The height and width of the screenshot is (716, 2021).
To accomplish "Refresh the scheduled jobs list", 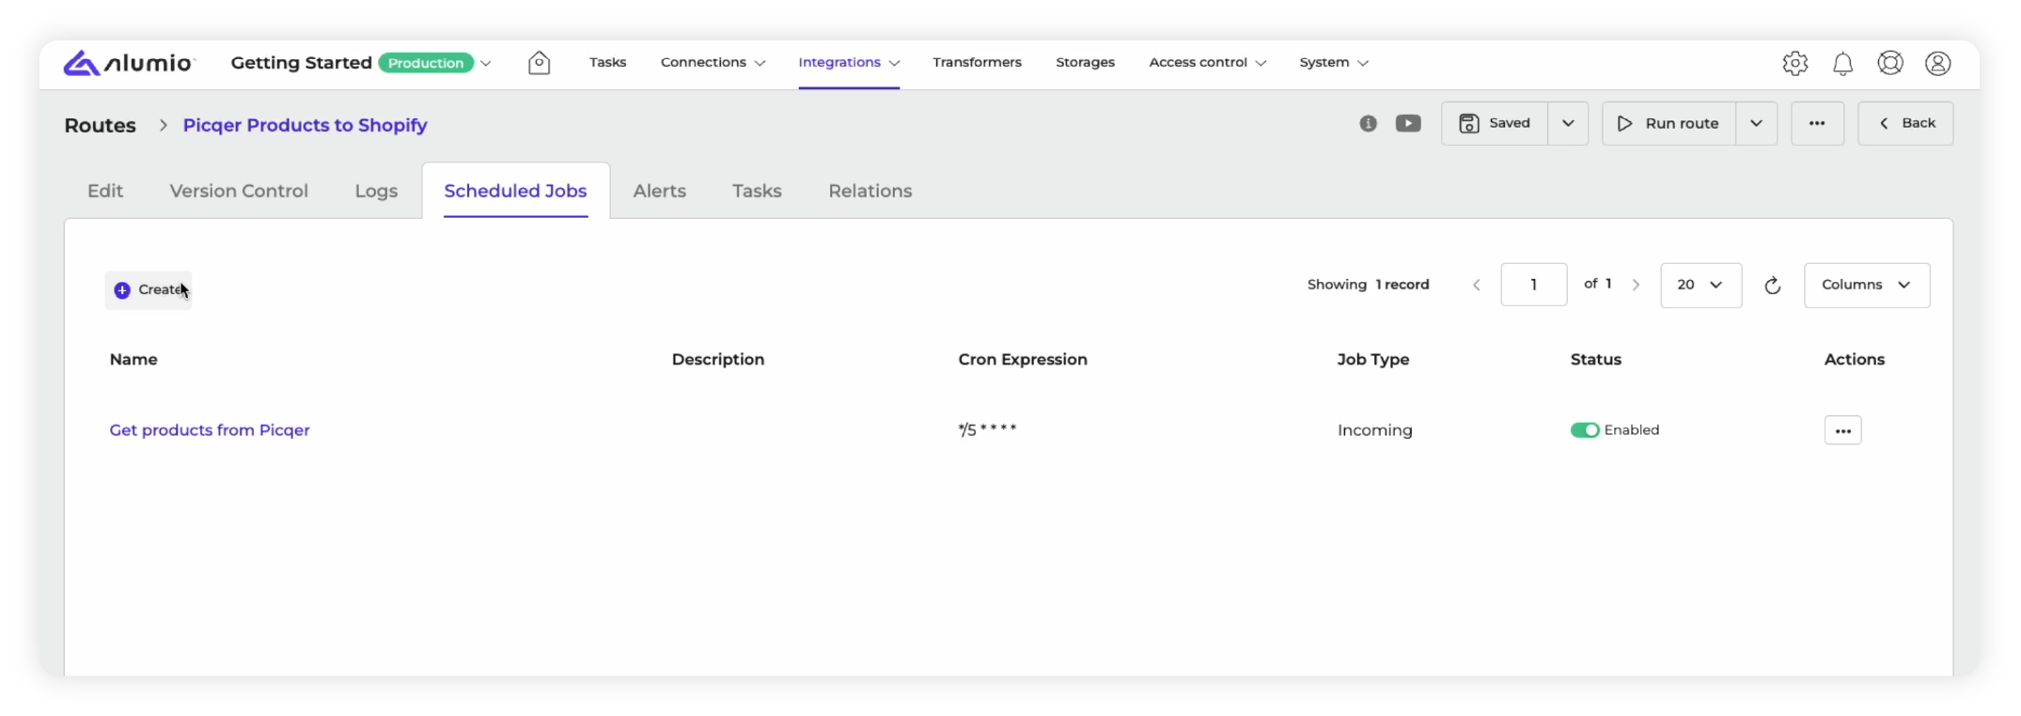I will click(1772, 285).
